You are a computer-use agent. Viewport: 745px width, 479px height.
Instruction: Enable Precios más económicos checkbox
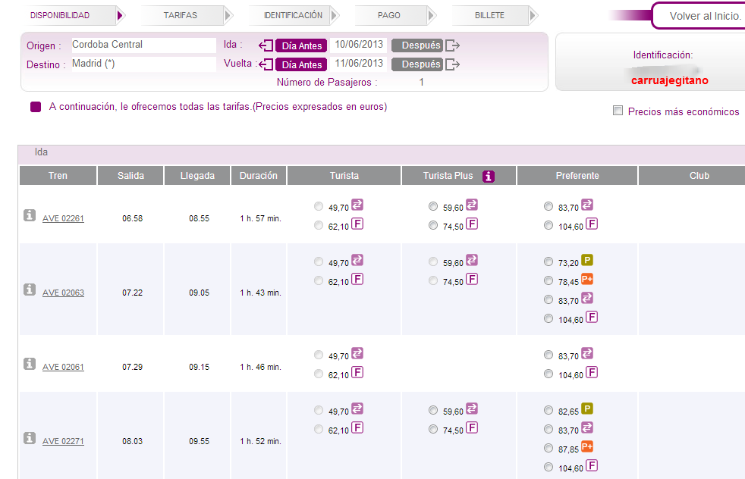[x=618, y=111]
